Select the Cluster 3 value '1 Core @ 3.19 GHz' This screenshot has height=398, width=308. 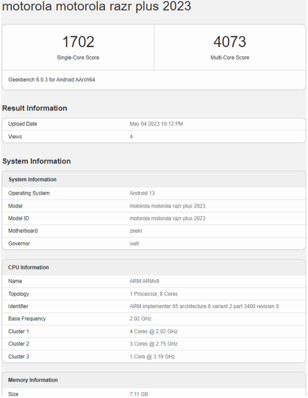[x=152, y=357]
